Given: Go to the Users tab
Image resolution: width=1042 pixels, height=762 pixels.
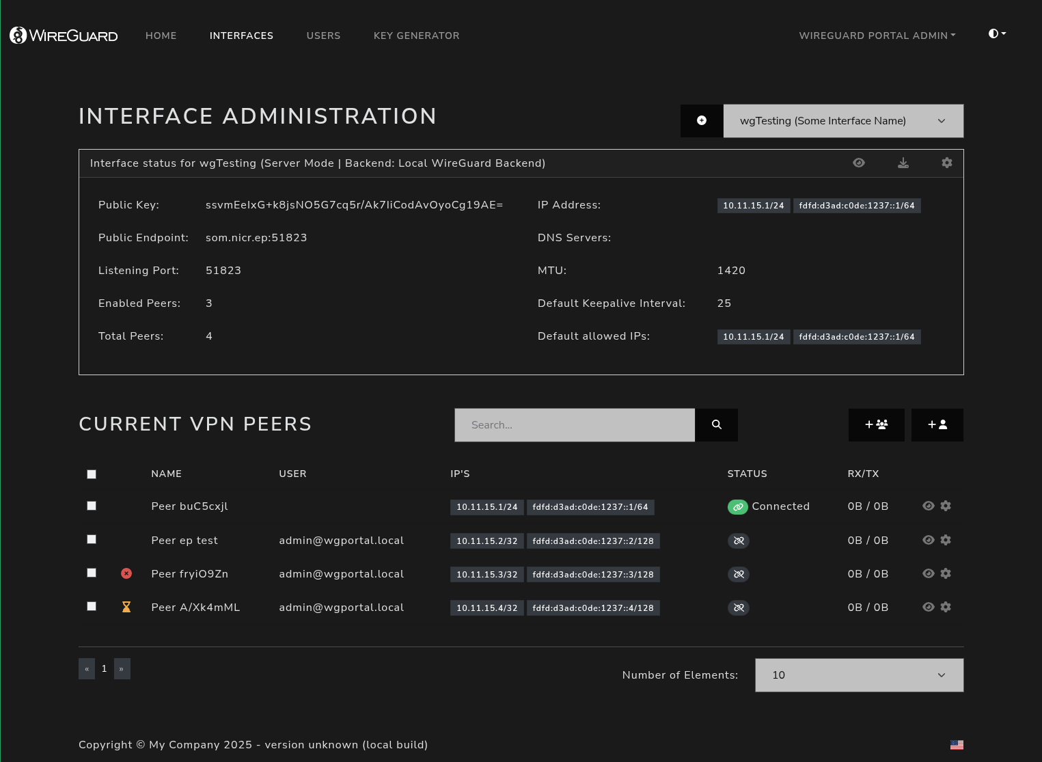Looking at the screenshot, I should [323, 36].
